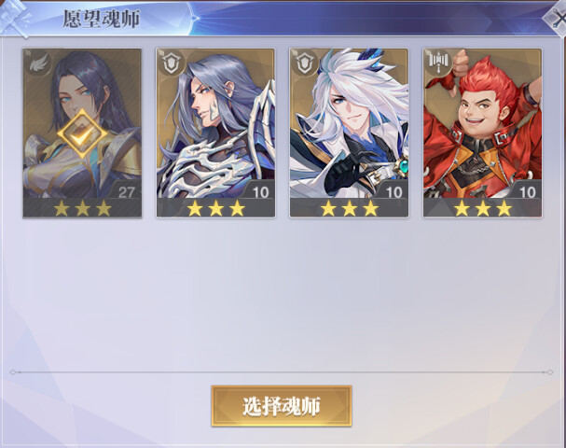The image size is (566, 448).
Task: Click the 愿望魂师 title header
Action: (102, 20)
